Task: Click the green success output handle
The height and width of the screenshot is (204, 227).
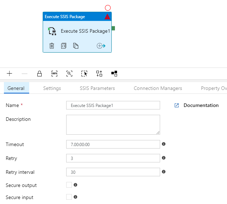Action: coord(114,28)
